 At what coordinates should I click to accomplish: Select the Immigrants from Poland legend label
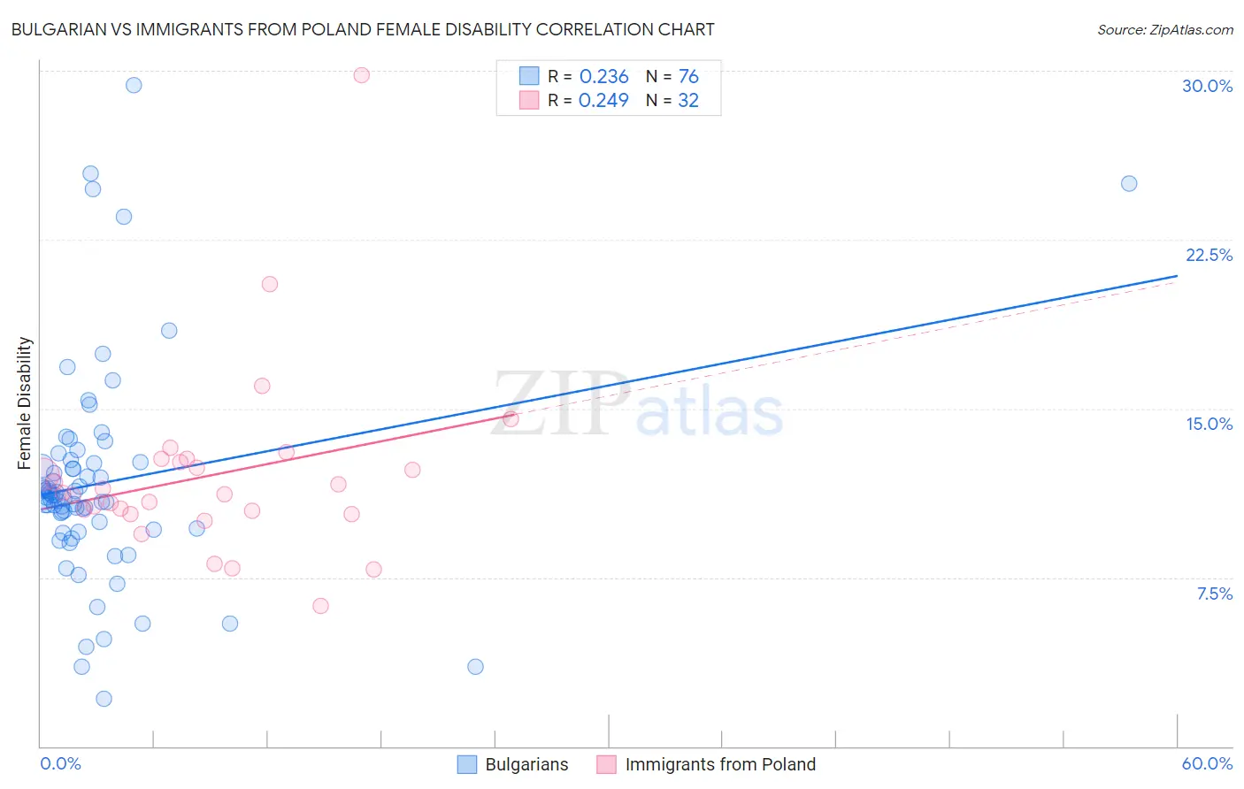coord(720,764)
